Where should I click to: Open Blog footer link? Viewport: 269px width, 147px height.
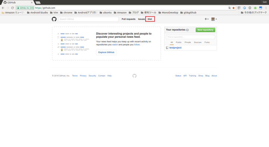(207, 76)
